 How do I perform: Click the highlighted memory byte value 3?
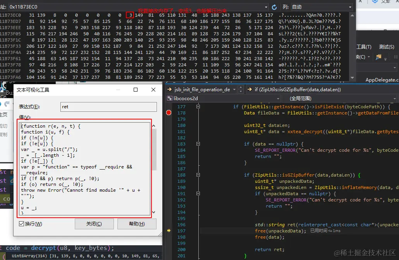130,15
